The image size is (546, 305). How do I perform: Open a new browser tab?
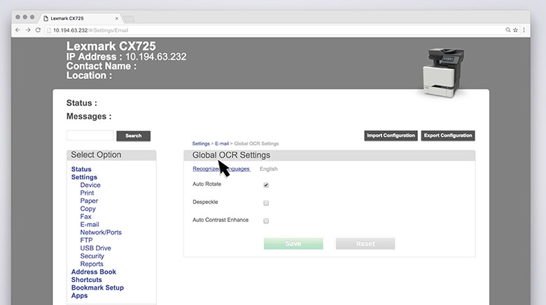[129, 17]
